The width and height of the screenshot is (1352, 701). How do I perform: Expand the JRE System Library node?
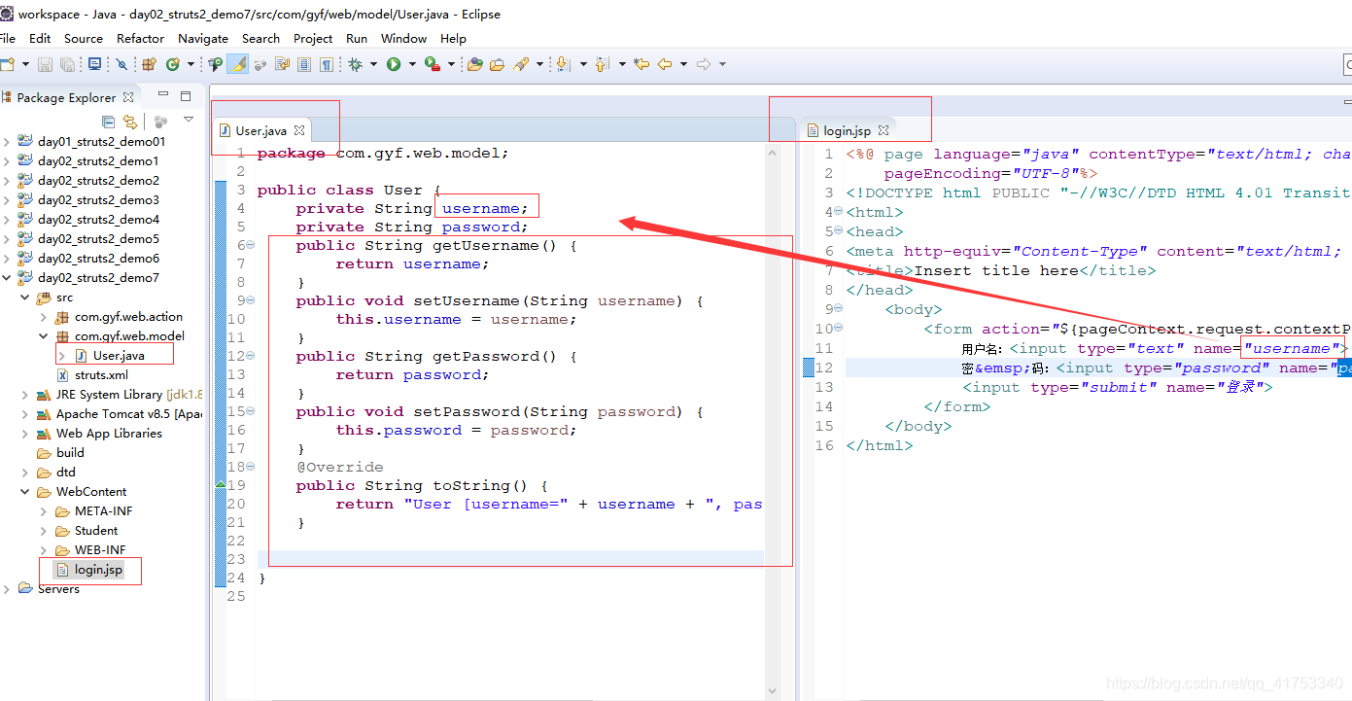[24, 395]
